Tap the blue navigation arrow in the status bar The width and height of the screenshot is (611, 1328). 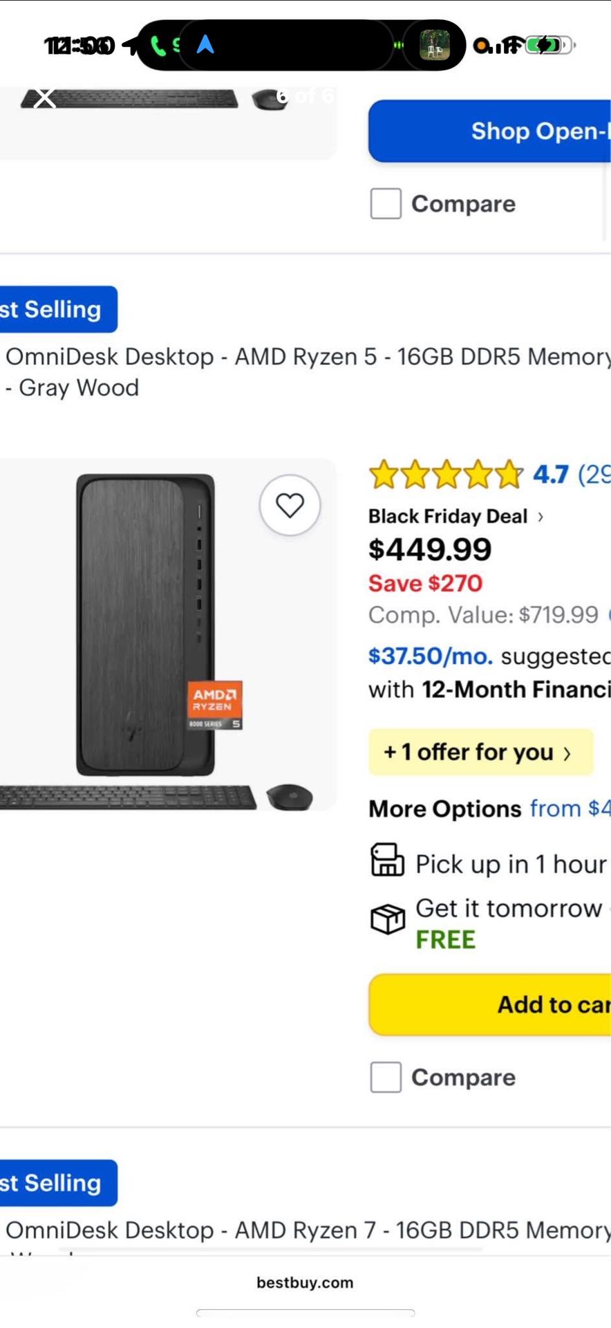coord(205,45)
